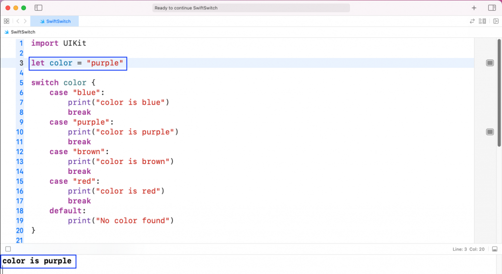The width and height of the screenshot is (502, 274).
Task: Click the break on line 17
Action: pyautogui.click(x=79, y=201)
